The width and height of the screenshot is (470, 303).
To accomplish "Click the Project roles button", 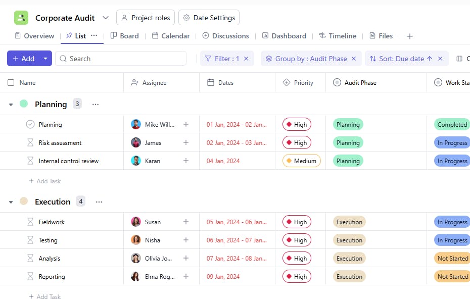I will 146,18.
